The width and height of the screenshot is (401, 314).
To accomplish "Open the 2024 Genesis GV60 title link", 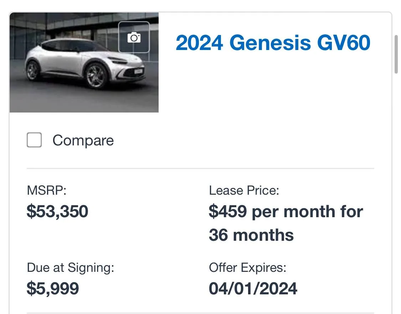I will [x=273, y=43].
